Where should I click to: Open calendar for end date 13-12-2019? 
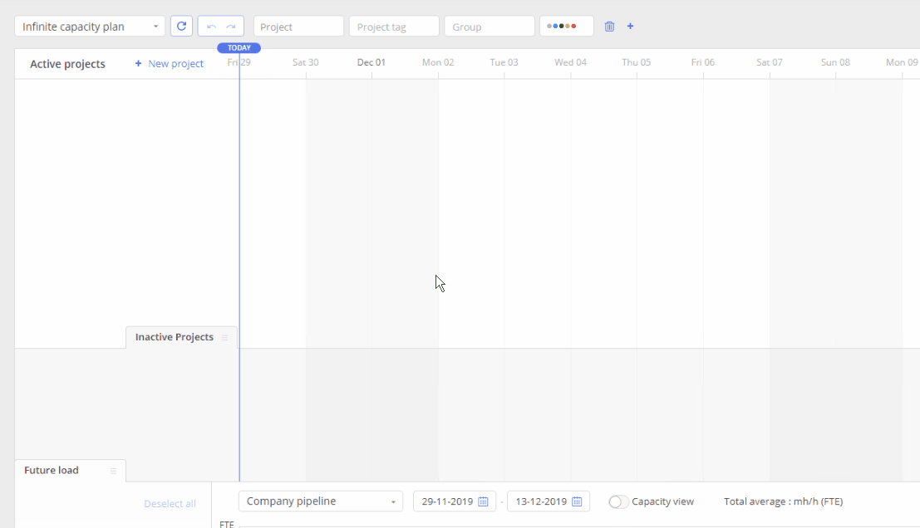577,501
